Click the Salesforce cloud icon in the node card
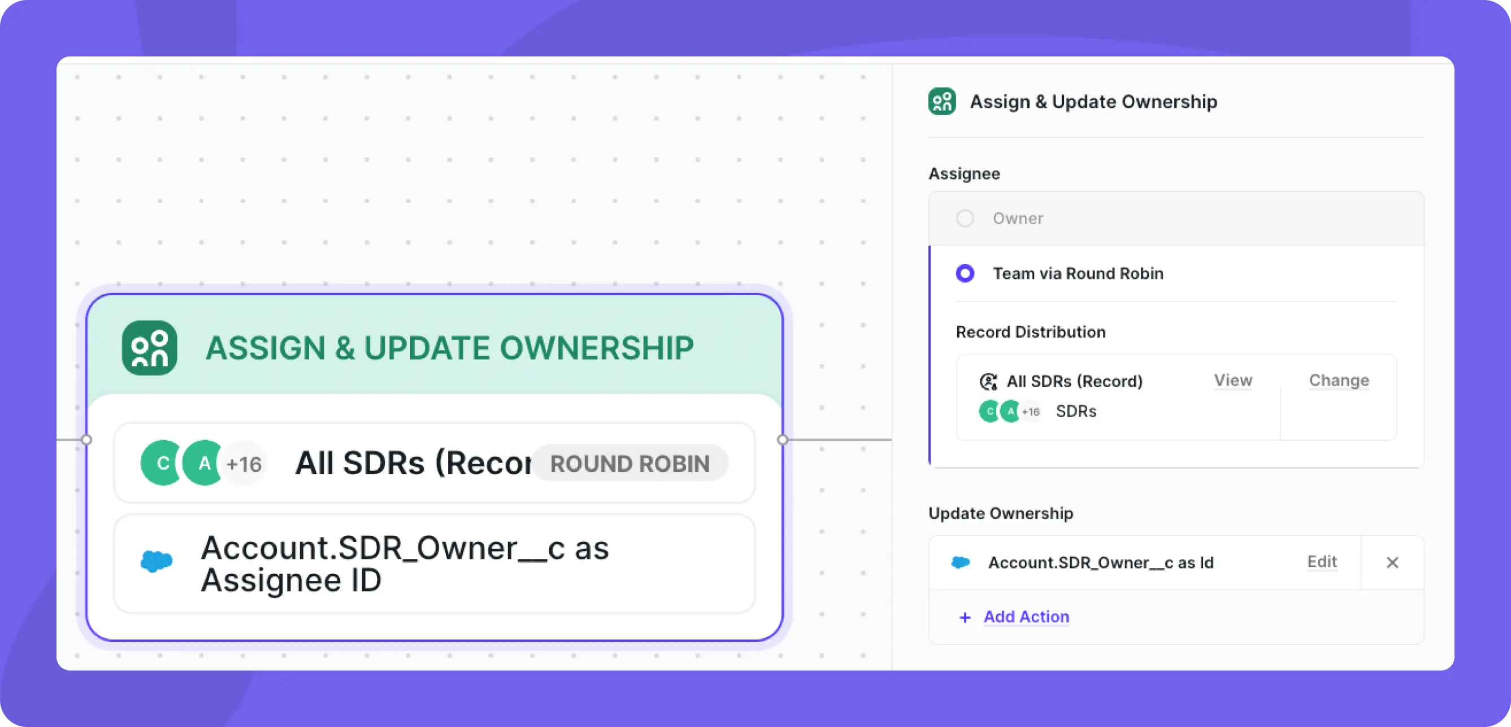Viewport: 1511px width, 727px height. coord(157,561)
